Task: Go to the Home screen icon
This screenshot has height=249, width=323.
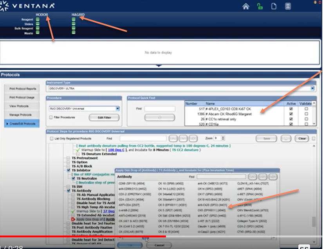Action: (246, 6)
